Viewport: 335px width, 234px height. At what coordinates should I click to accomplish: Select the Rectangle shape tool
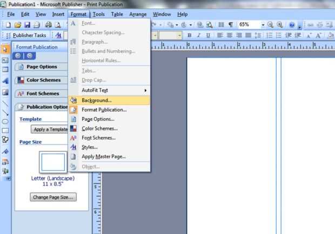click(5, 130)
